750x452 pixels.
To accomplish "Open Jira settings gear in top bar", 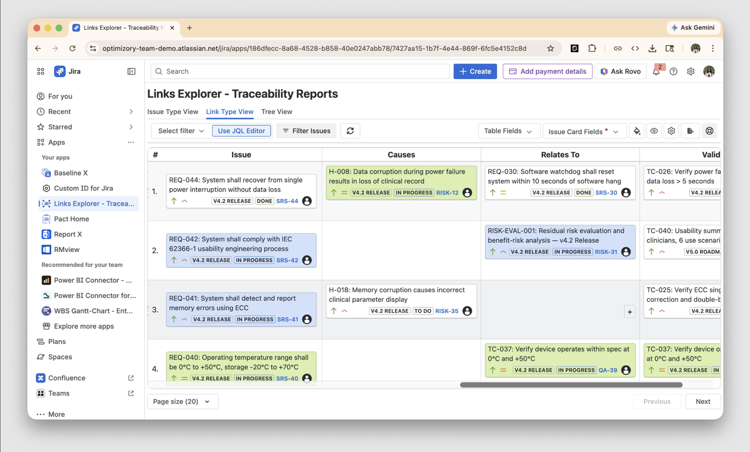I will 691,72.
